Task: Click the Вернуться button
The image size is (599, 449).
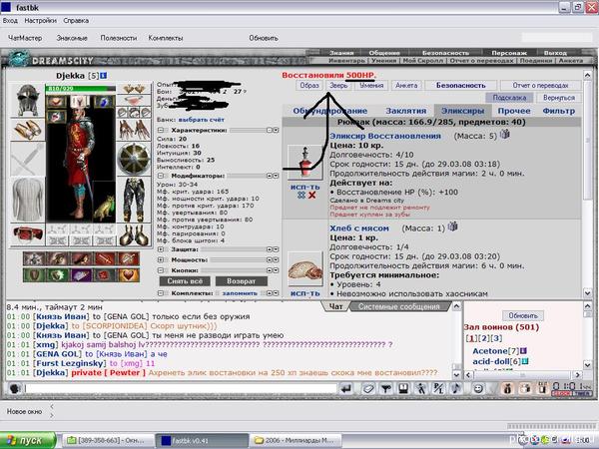Action: 559,98
